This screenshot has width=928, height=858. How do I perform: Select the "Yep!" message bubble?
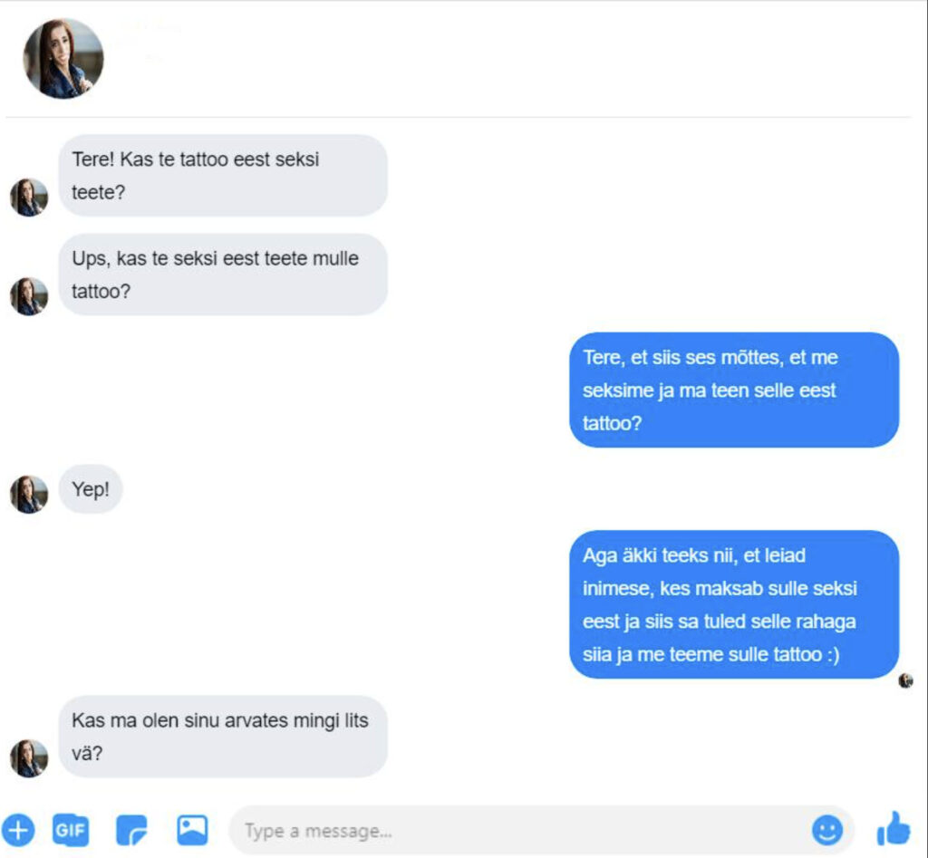[91, 489]
